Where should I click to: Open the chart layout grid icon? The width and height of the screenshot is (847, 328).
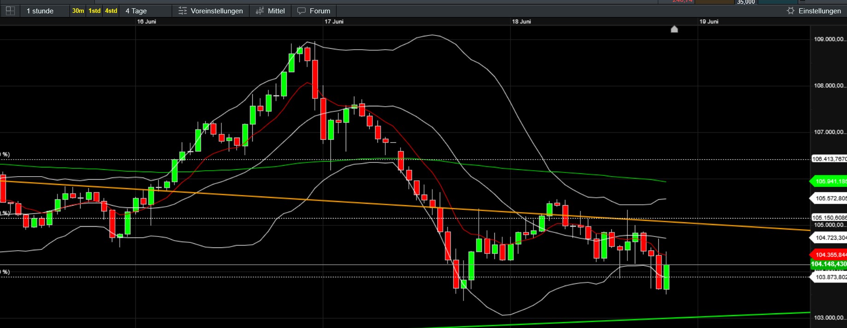10,11
